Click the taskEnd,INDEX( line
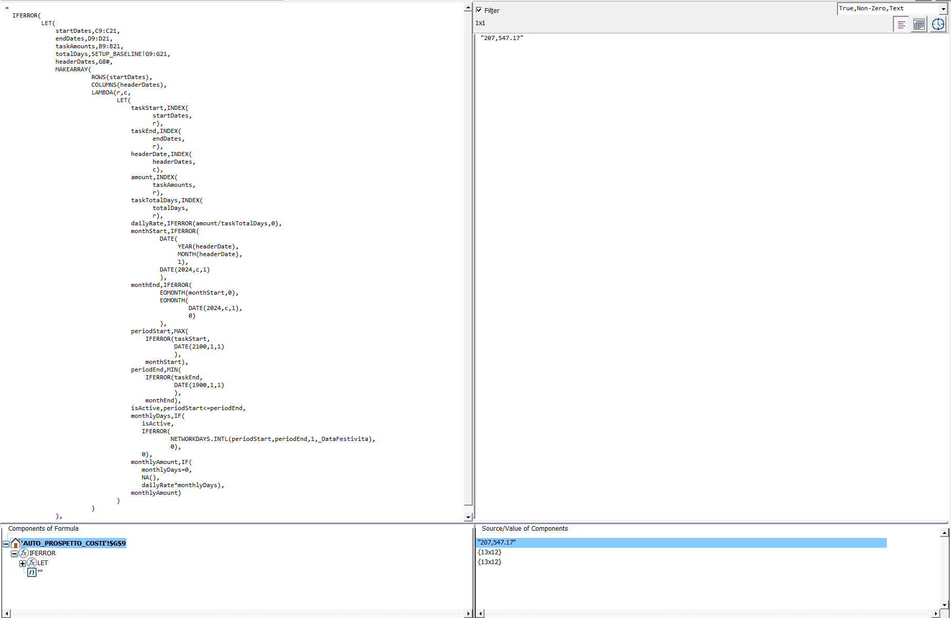Viewport: 951px width, 618px height. (x=156, y=131)
